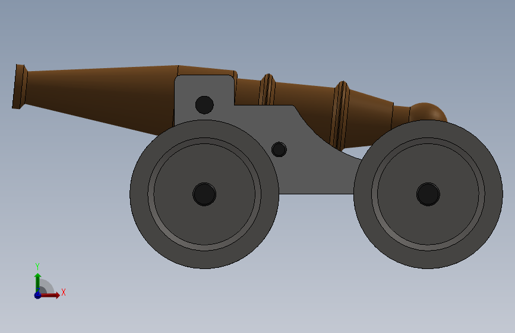
Task: Select the round cascabel knob at barrel rear
Action: coord(428,112)
